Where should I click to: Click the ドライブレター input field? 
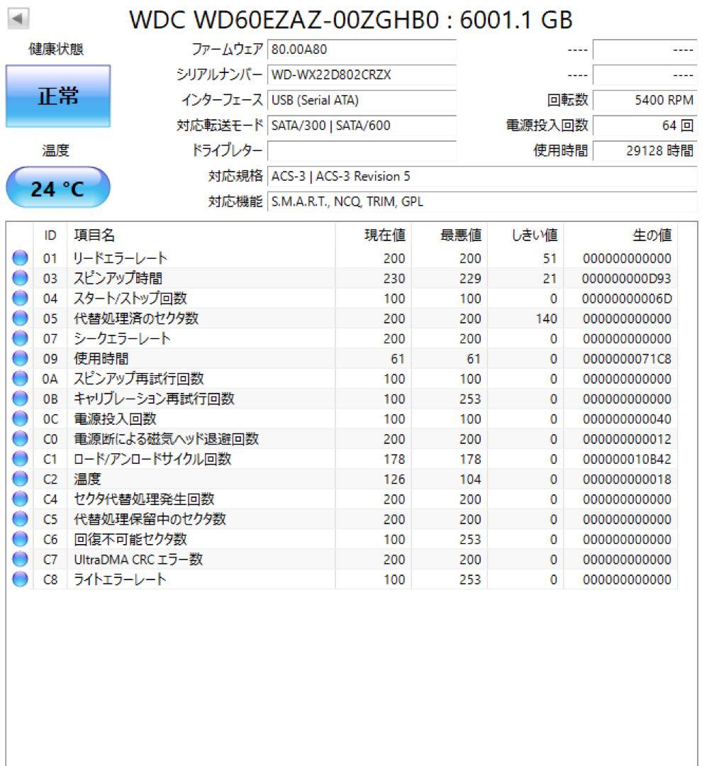point(362,151)
